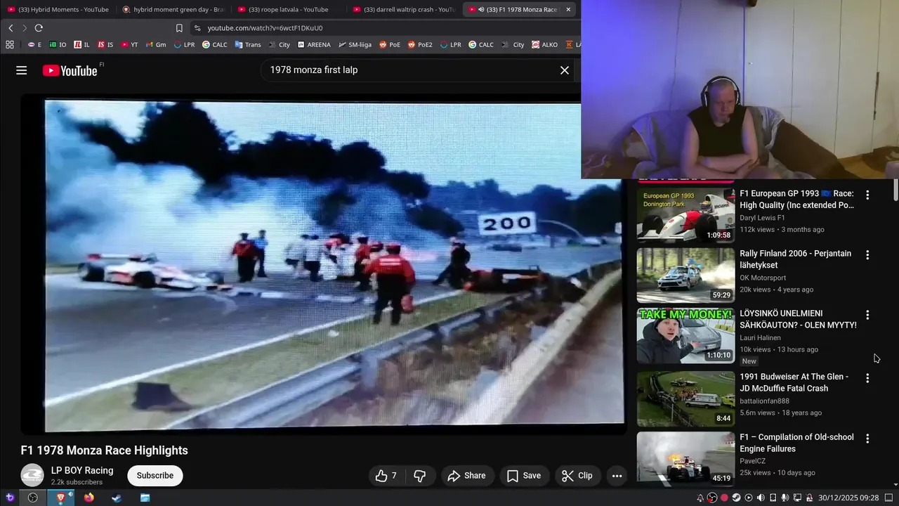
Task: Open Daryl Lewis F1 channel link
Action: tap(762, 218)
